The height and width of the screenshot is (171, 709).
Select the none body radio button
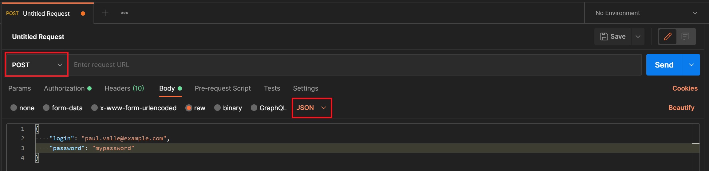pyautogui.click(x=14, y=108)
